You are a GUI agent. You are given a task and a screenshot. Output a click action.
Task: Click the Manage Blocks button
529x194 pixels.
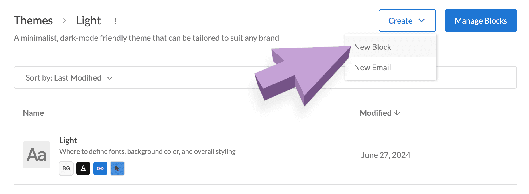[481, 21]
